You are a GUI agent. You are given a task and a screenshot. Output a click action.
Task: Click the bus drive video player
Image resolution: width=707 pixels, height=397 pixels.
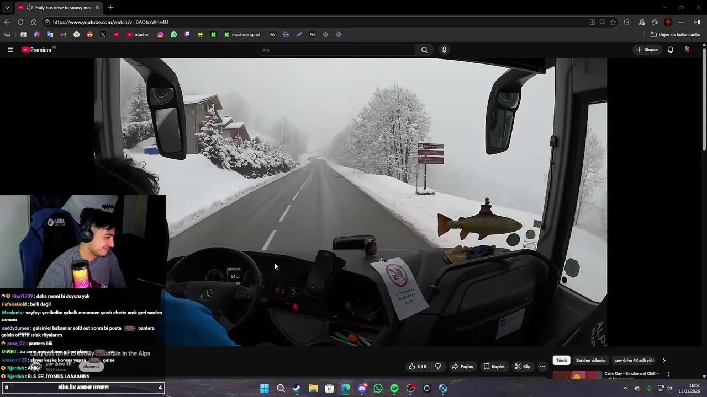pyautogui.click(x=350, y=202)
